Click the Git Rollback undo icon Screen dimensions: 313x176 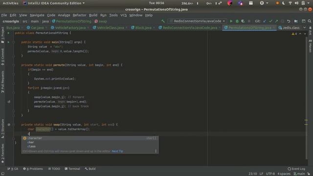pyautogui.click(x=289, y=21)
